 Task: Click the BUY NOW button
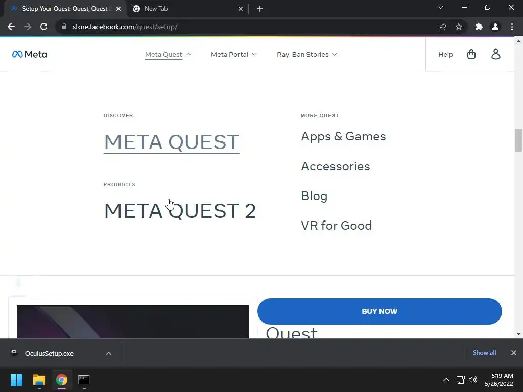(x=379, y=311)
